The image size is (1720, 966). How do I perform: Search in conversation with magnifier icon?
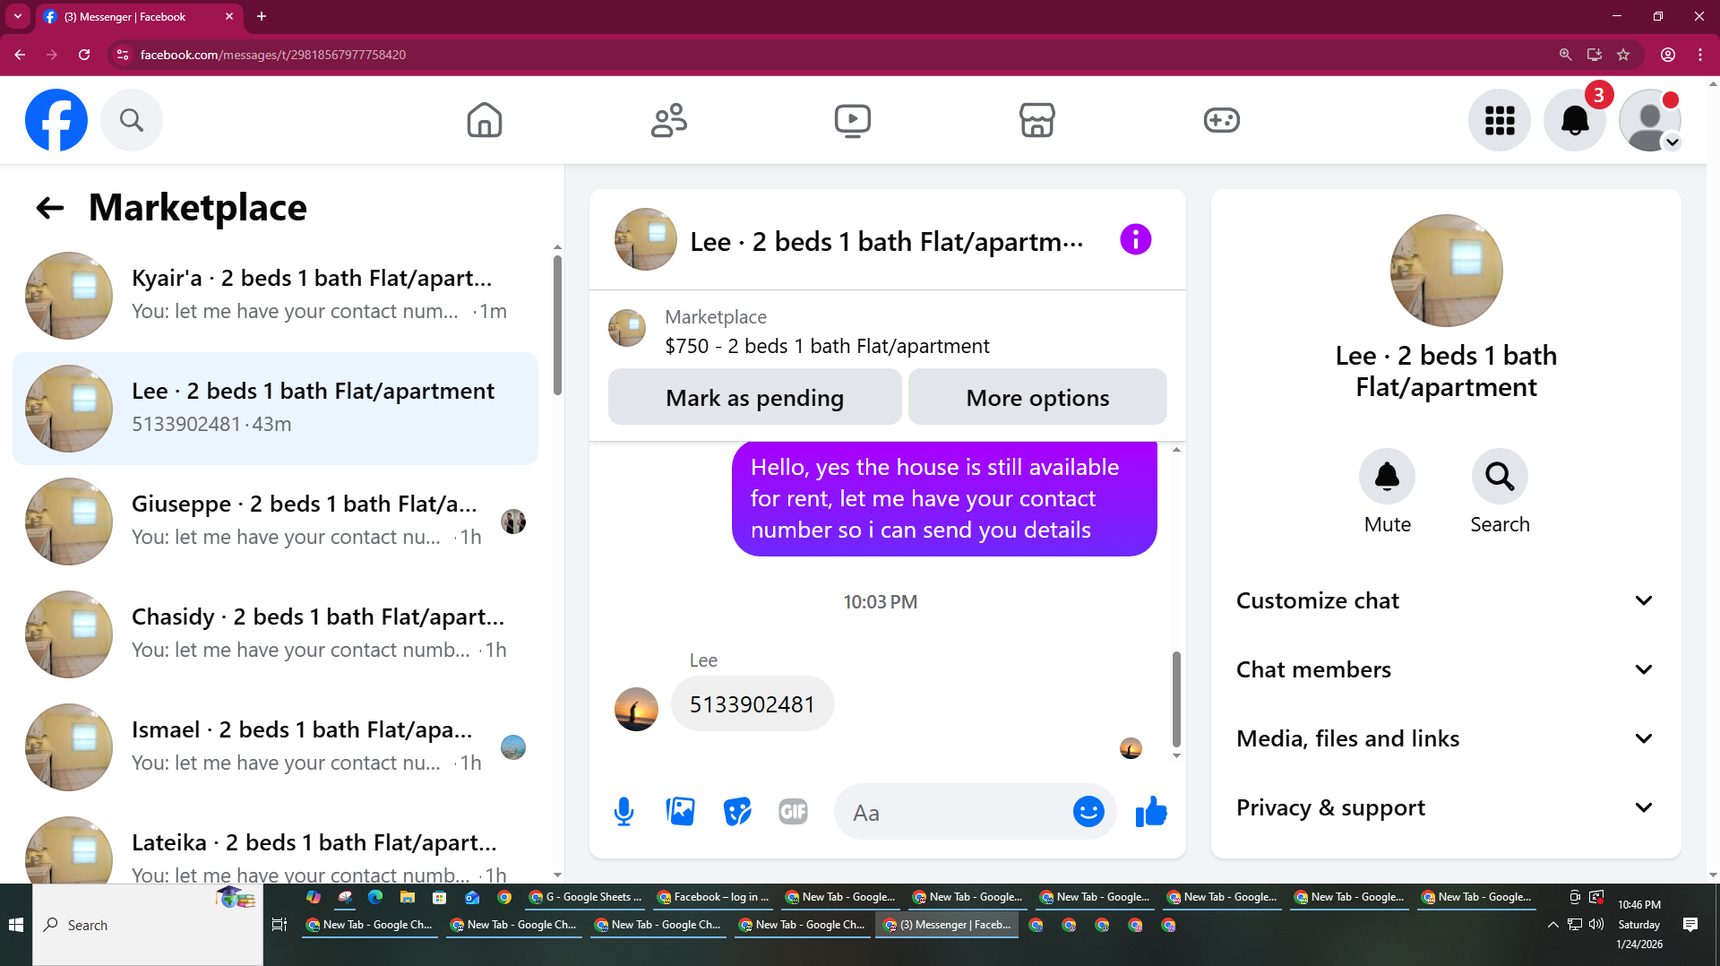click(x=1500, y=476)
